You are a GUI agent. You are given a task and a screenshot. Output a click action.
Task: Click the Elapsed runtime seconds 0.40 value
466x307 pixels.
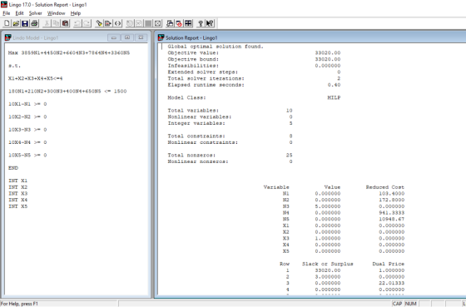(x=334, y=85)
